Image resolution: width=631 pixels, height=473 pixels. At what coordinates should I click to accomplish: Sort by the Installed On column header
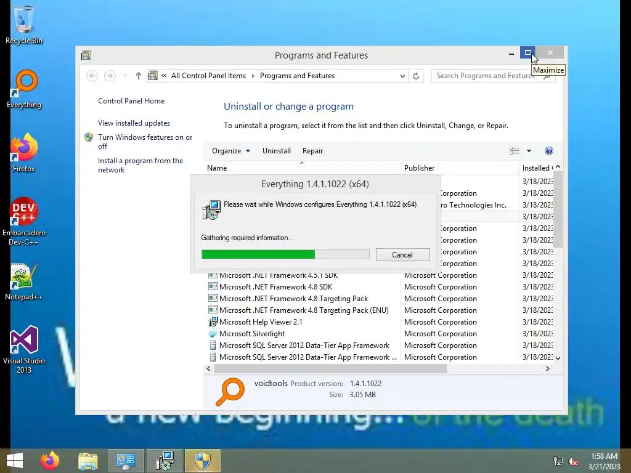(x=537, y=168)
